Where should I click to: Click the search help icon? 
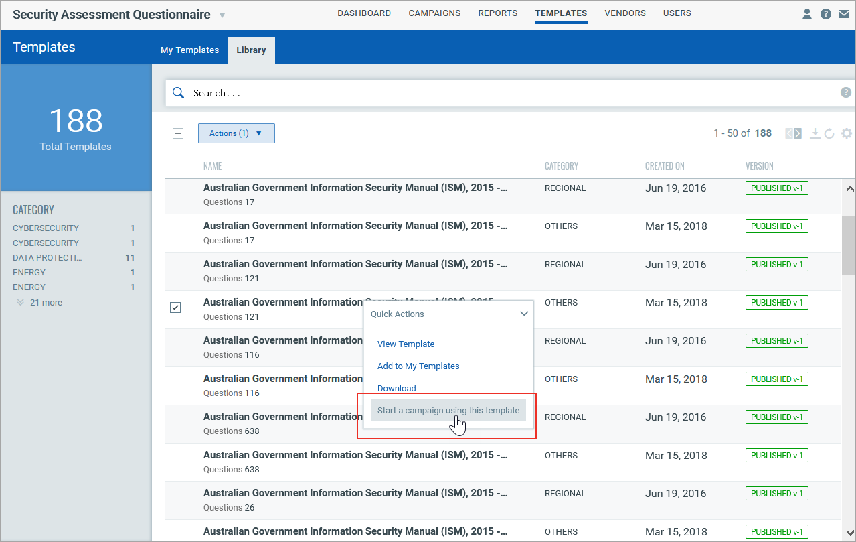[x=846, y=92]
